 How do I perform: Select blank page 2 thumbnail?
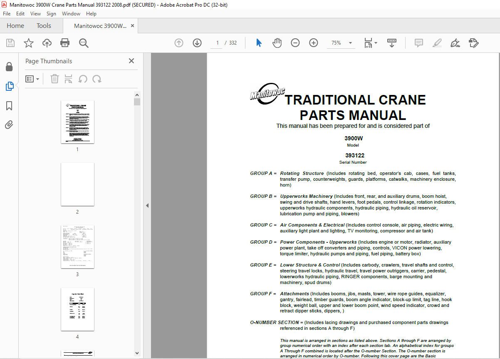77,184
